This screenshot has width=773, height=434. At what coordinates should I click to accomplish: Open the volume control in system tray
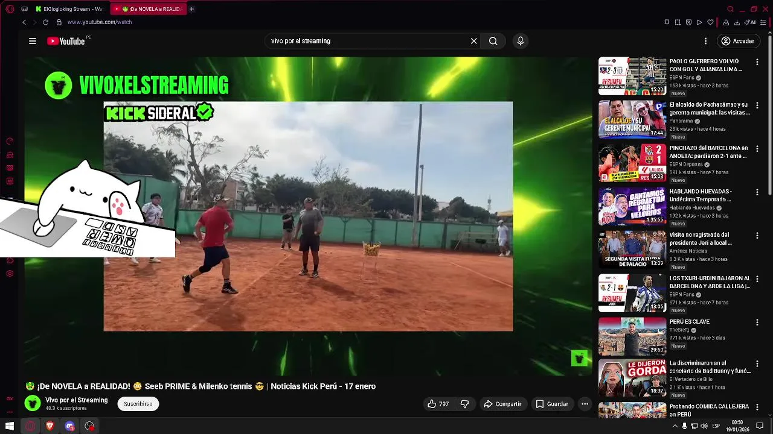pyautogui.click(x=705, y=426)
